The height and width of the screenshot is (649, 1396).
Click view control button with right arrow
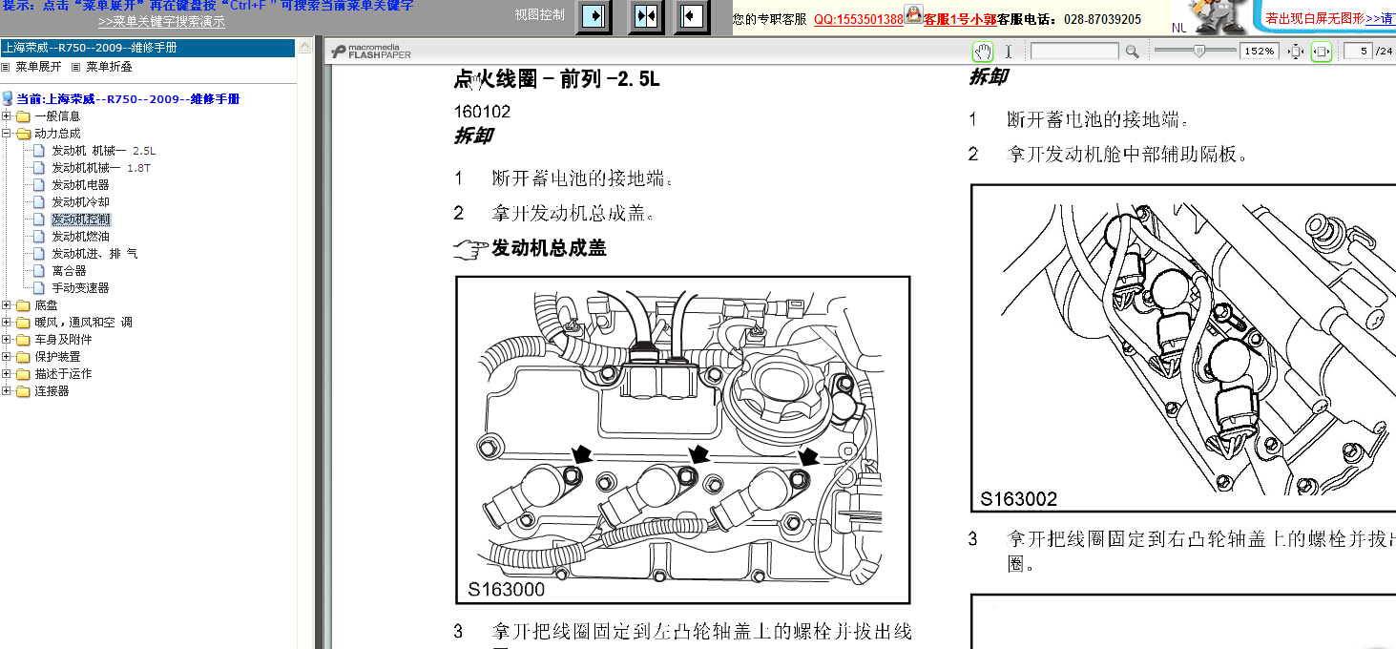[594, 17]
